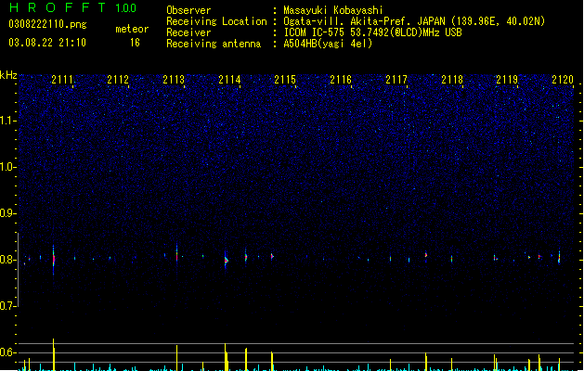The image size is (584, 371).
Task: Click the 0.7 kHz frequency label
Action: tap(8, 306)
